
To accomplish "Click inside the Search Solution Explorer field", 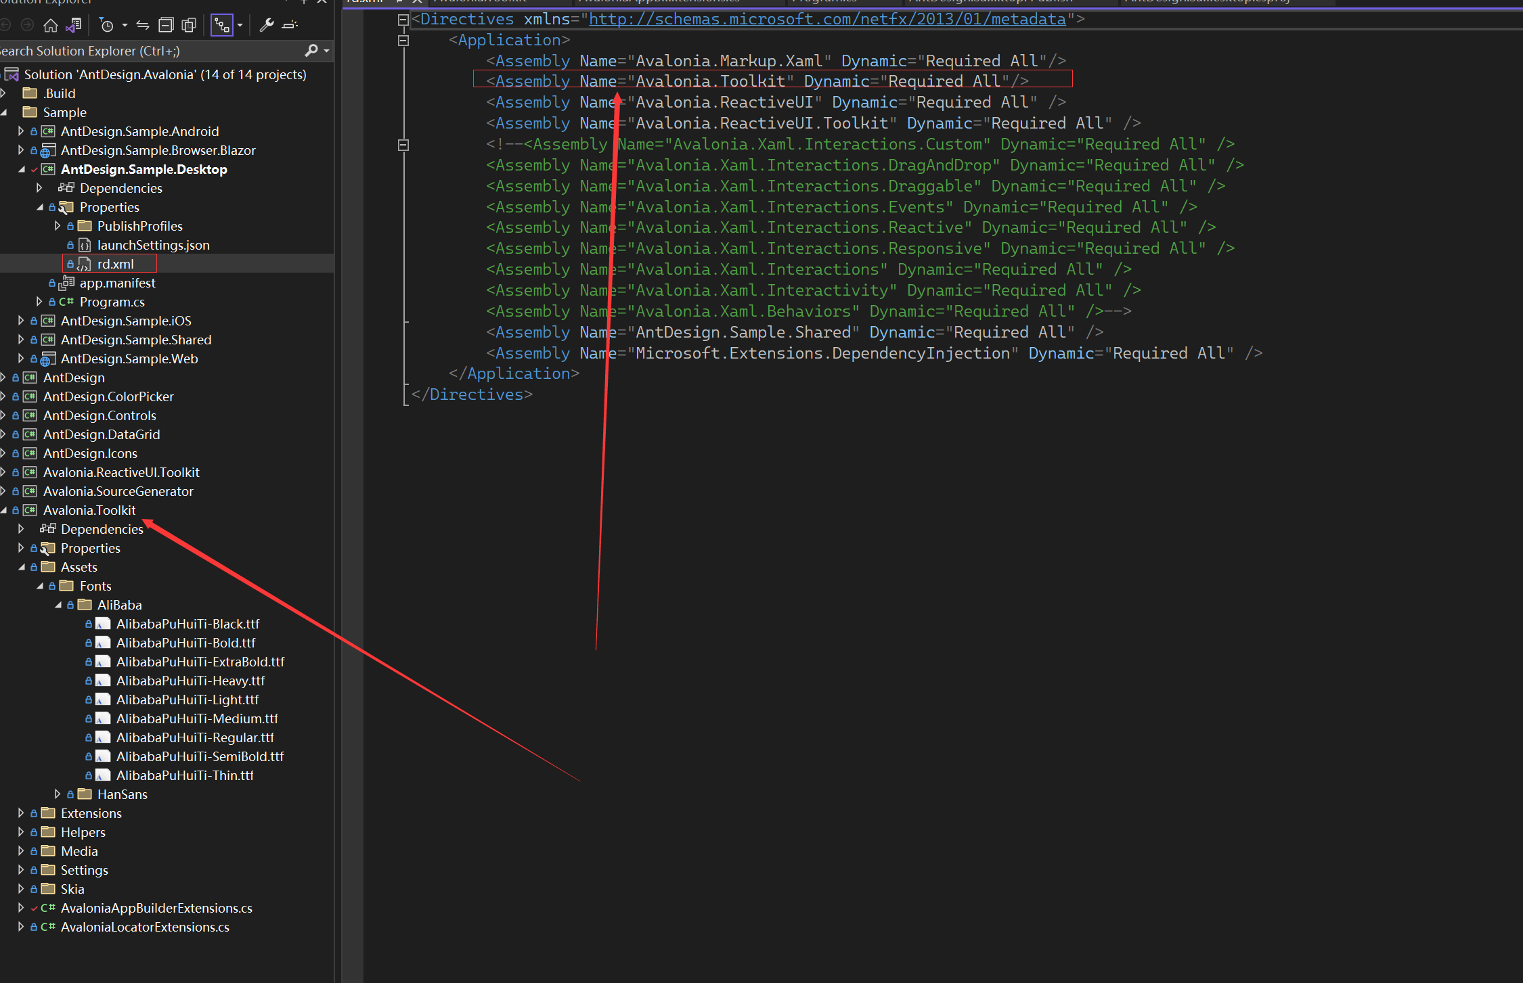I will click(135, 50).
